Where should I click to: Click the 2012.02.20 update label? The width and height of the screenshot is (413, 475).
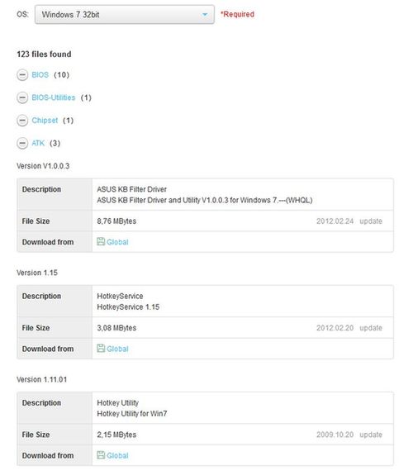[349, 328]
